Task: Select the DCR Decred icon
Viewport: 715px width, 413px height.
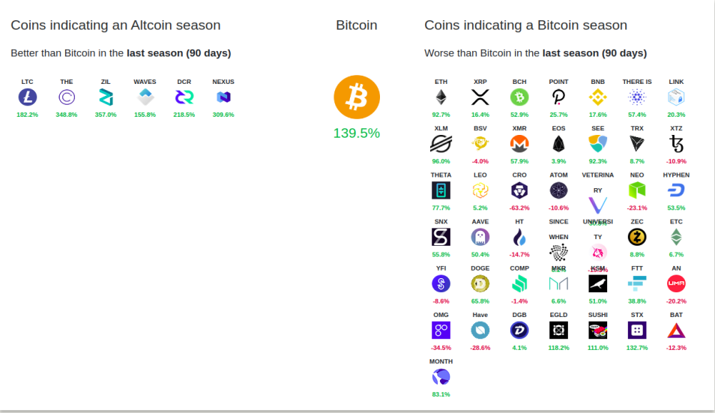Action: tap(184, 97)
